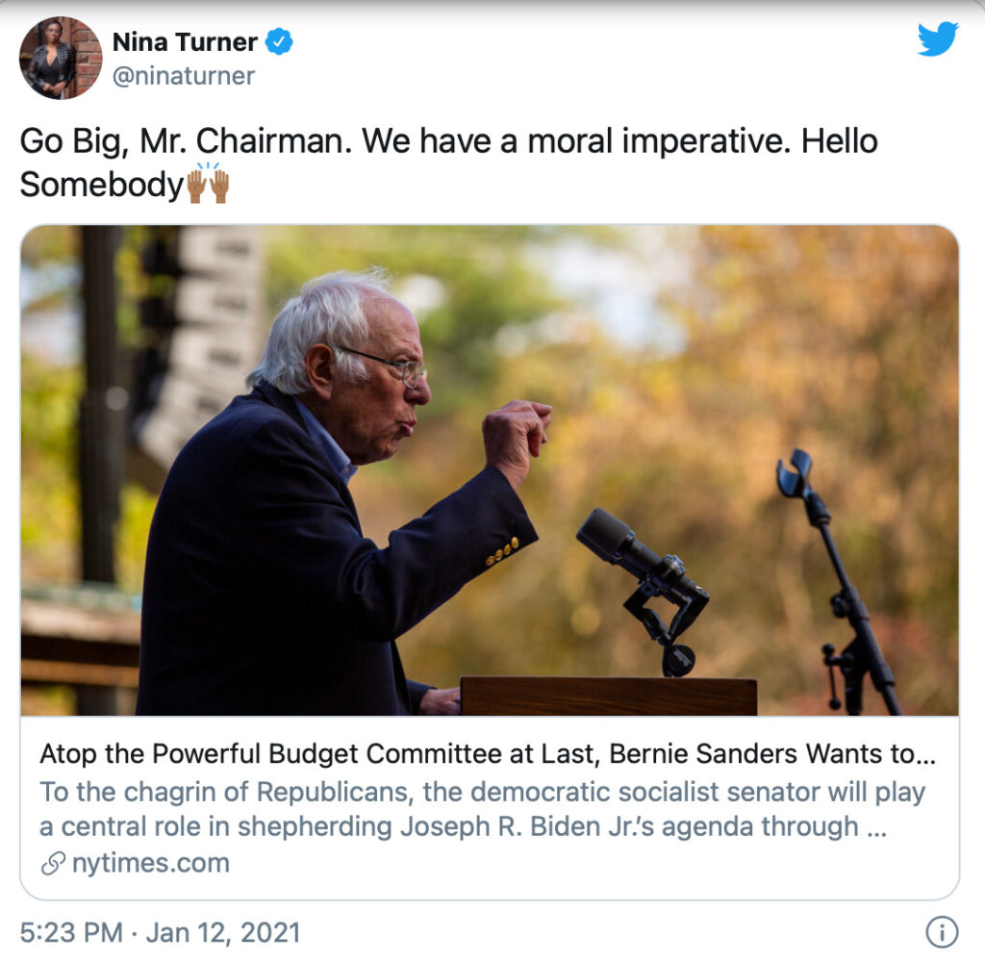Open the nytimes.com source link
Image resolution: width=985 pixels, height=962 pixels.
point(150,863)
